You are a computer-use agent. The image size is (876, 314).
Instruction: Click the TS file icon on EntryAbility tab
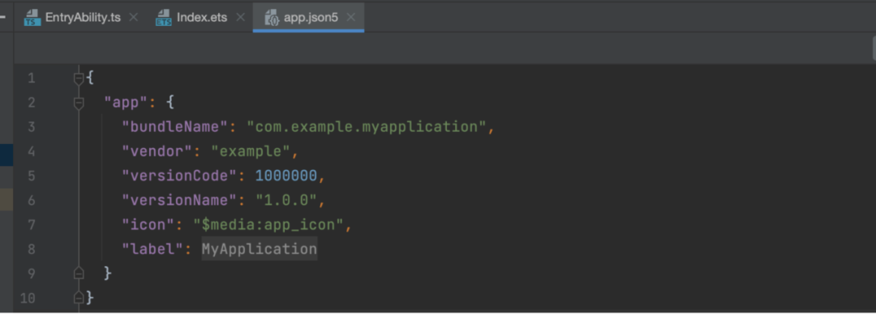coord(32,17)
